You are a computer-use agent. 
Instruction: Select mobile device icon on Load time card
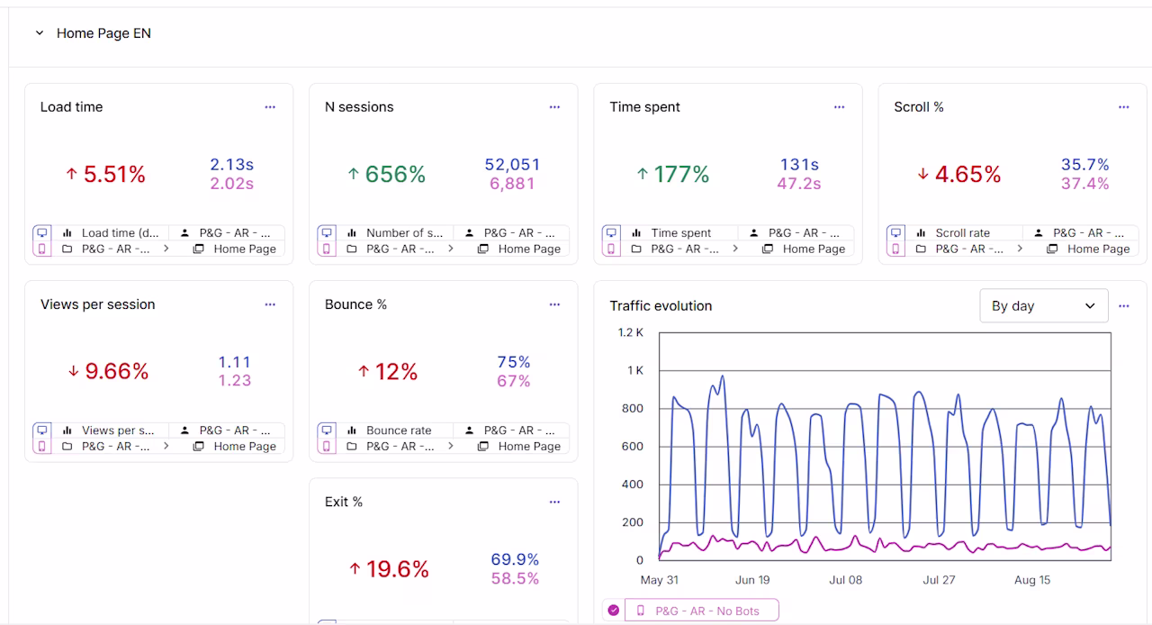point(41,249)
